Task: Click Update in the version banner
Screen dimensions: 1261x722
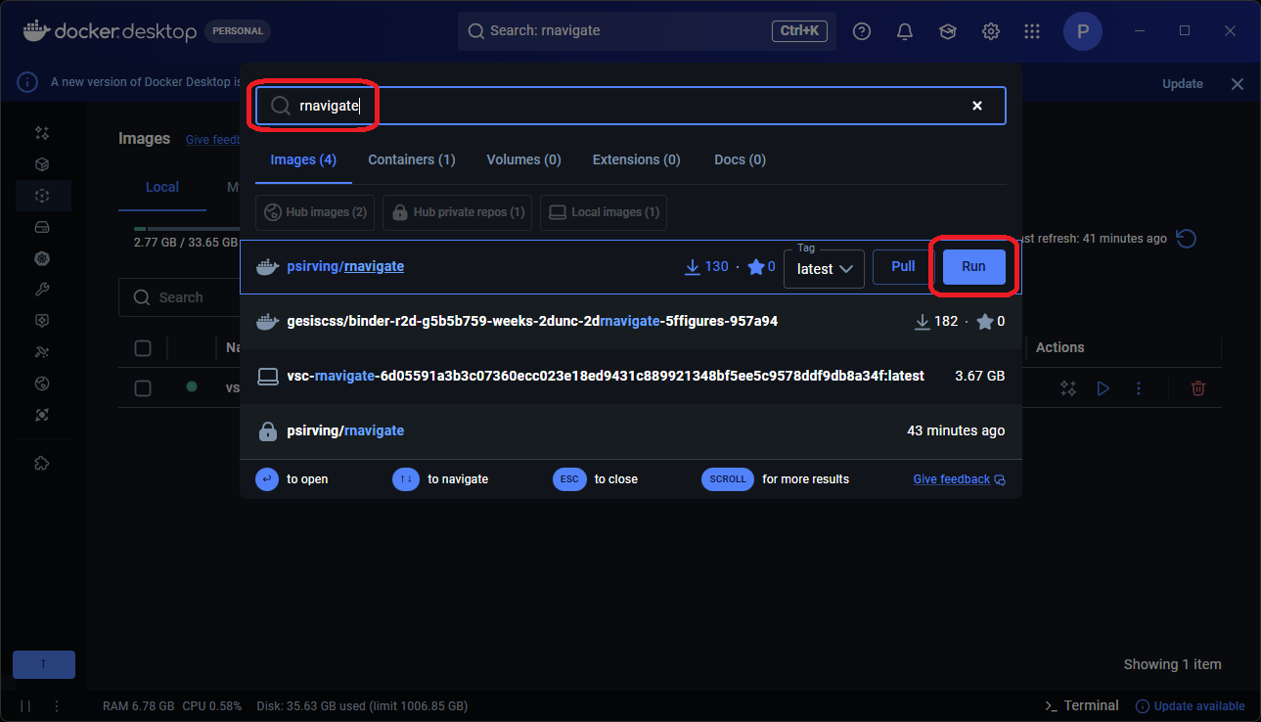Action: click(1183, 84)
